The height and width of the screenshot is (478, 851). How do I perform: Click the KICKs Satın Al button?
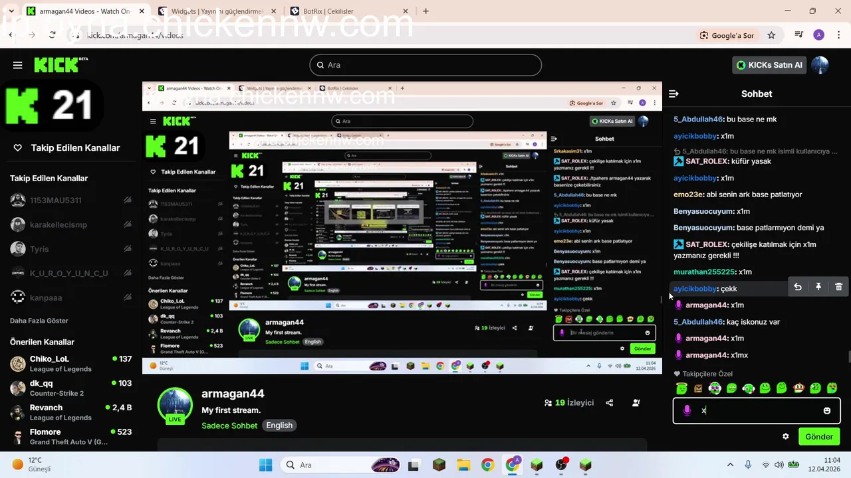point(770,65)
